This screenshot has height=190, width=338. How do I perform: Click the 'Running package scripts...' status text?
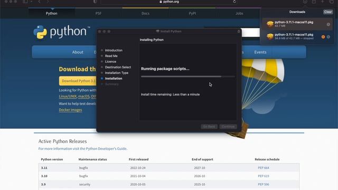coord(165,69)
